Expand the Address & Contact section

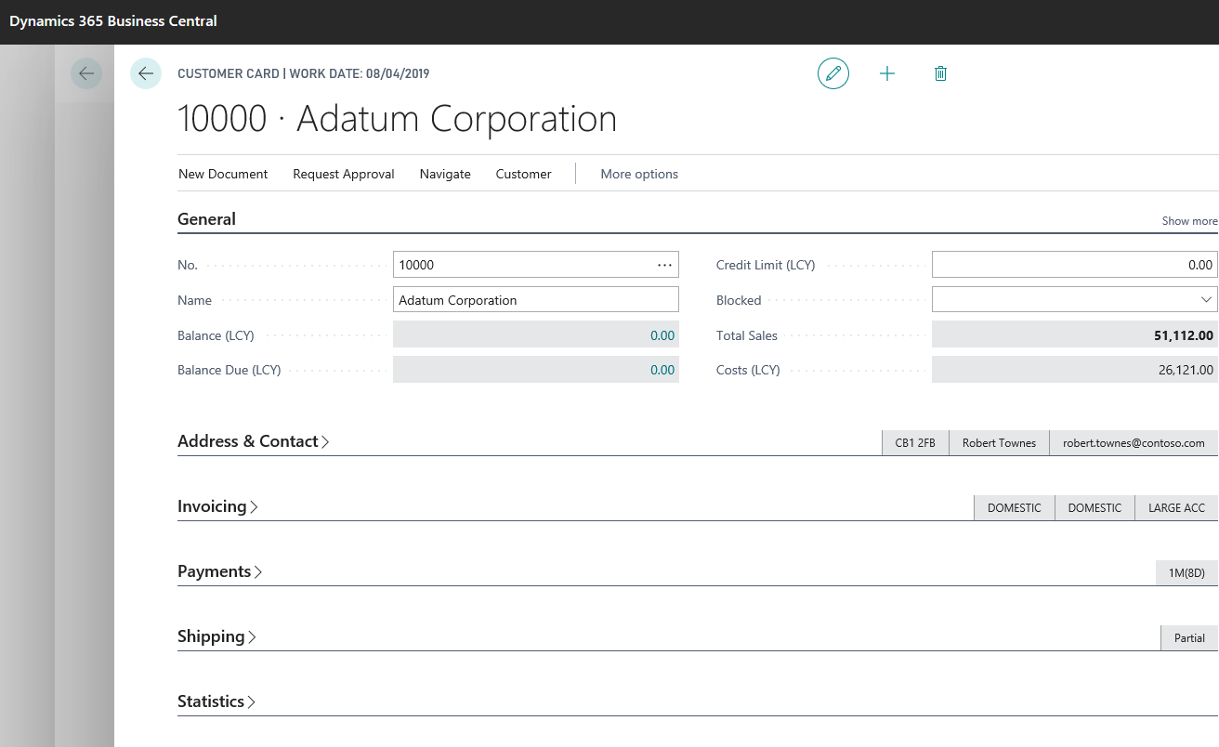click(x=253, y=441)
